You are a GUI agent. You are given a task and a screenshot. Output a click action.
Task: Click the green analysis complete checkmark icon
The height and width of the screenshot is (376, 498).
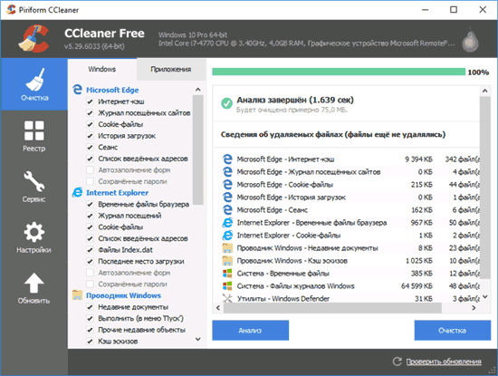(226, 103)
